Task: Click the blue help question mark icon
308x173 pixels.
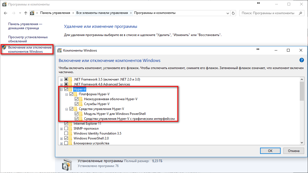Action: pyautogui.click(x=302, y=60)
